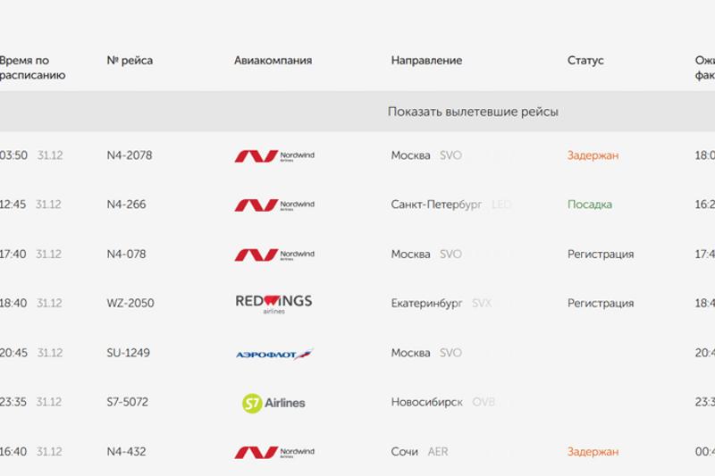Click the № рейса column header
715x476 pixels.
click(130, 61)
